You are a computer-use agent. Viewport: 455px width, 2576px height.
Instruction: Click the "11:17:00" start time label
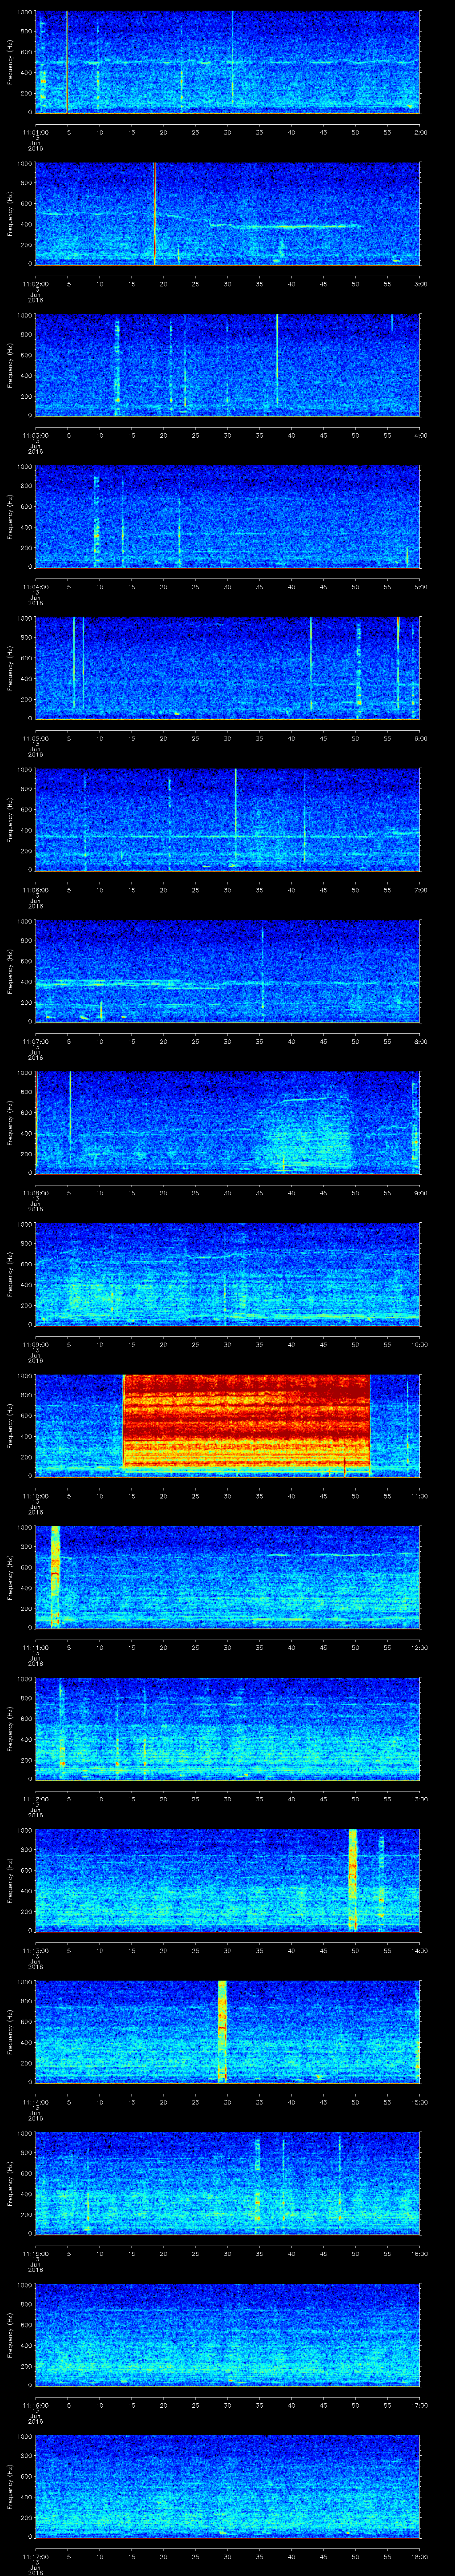(36, 2556)
